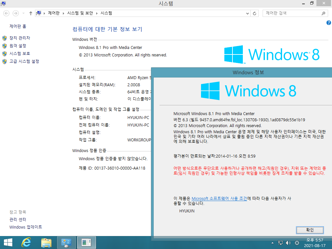
Task: Click the product ID 00137-36010-00000-AA118 text
Action: 120,168
